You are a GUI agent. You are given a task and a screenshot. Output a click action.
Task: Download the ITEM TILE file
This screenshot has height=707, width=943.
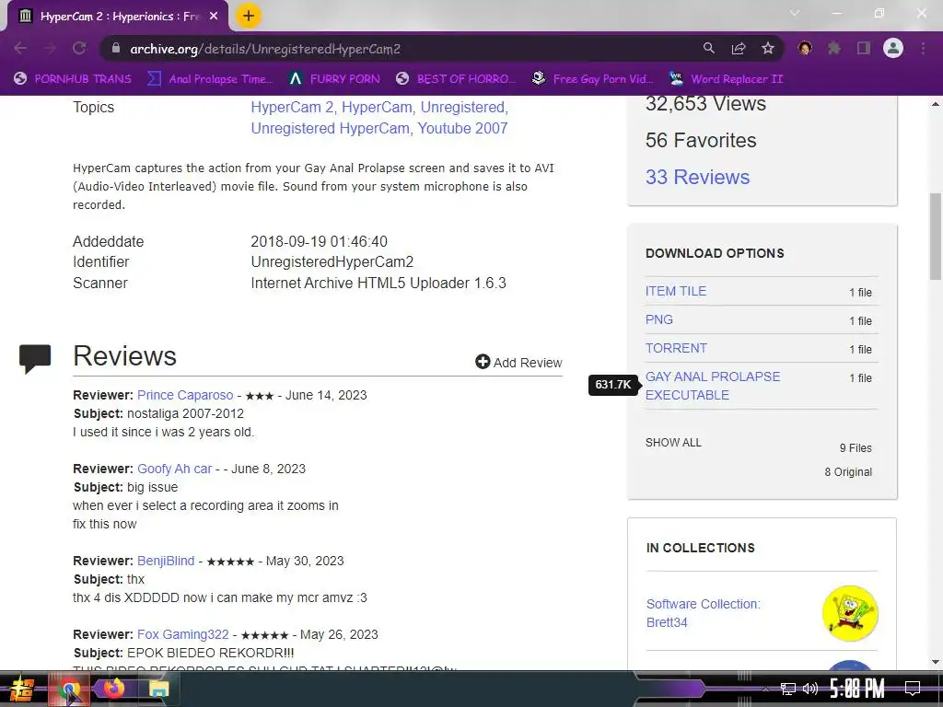(x=676, y=291)
